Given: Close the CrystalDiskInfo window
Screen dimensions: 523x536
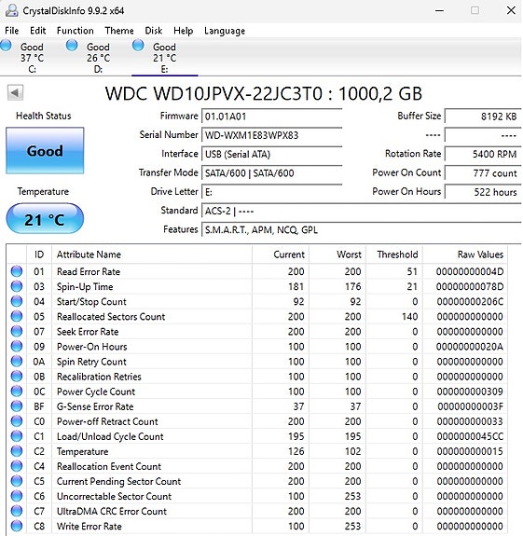Looking at the screenshot, I should (511, 10).
